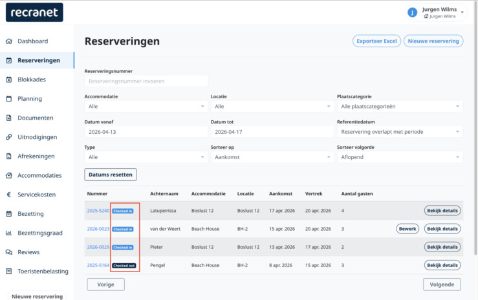Viewport: 478px width, 300px height.
Task: Expand the Plaatscategorie dropdown
Action: [x=400, y=106]
